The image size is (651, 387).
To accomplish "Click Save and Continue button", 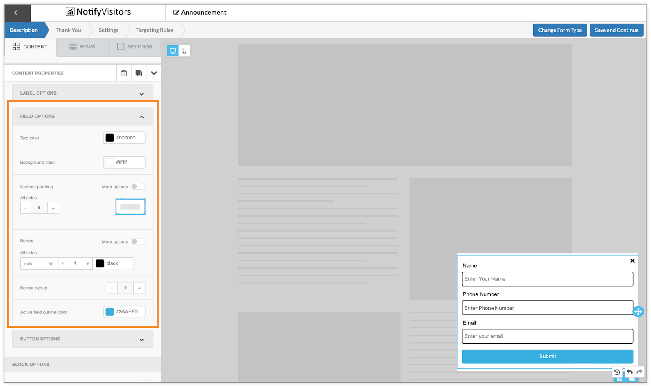I will 616,30.
